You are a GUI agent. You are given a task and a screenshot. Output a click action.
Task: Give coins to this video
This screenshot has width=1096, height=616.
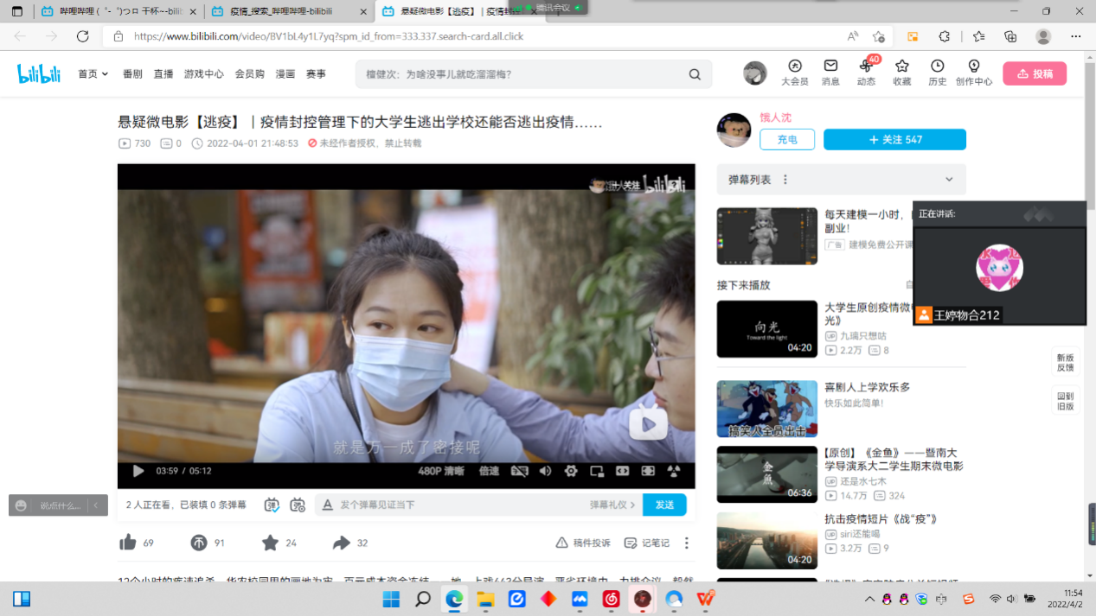(x=199, y=543)
